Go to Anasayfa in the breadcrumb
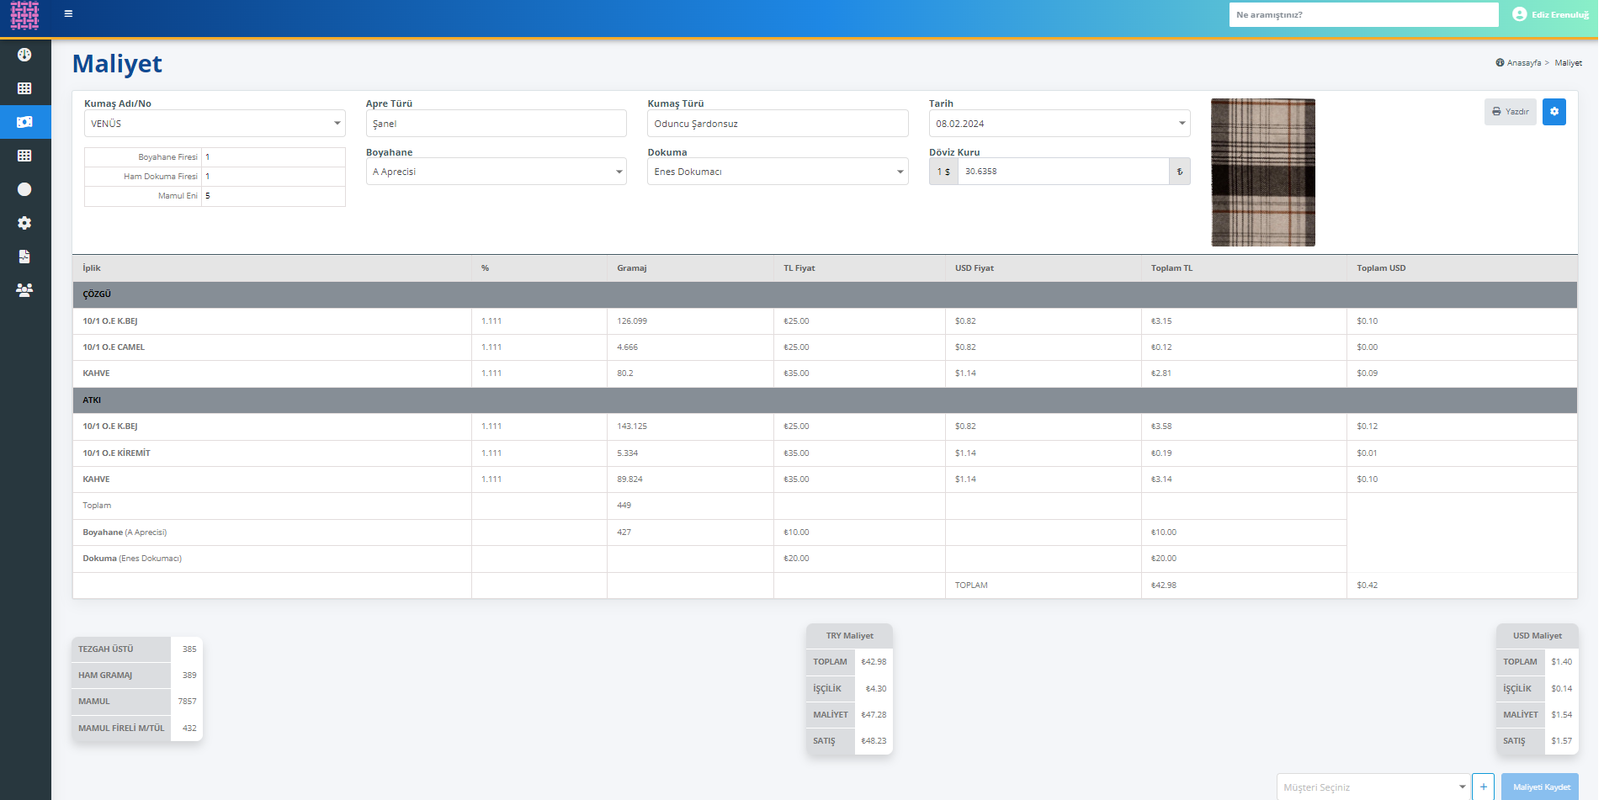 point(1522,63)
